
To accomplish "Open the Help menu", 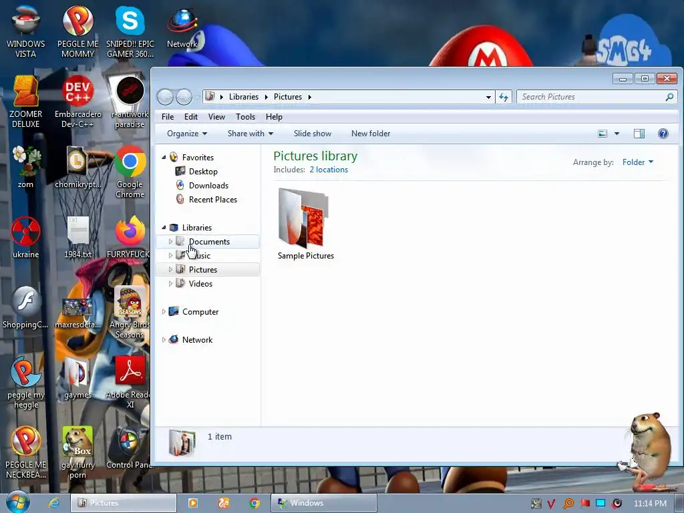I will coord(274,117).
